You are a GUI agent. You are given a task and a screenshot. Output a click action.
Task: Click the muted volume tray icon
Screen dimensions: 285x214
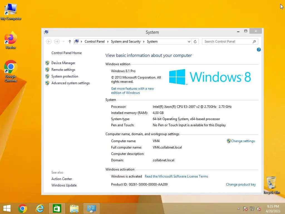click(x=259, y=209)
